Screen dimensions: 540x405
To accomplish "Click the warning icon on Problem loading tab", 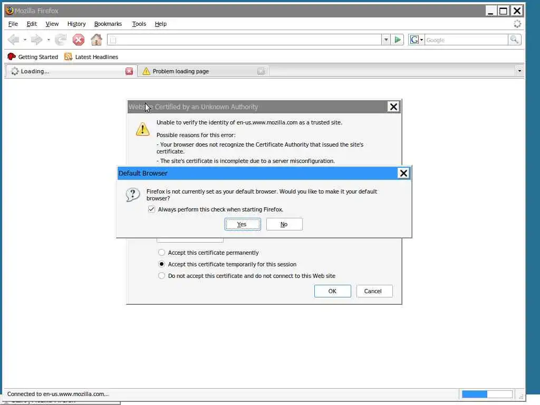I will [x=147, y=71].
